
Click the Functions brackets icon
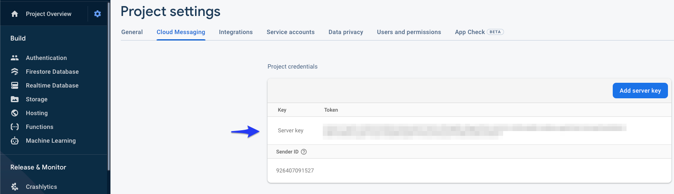coord(15,127)
